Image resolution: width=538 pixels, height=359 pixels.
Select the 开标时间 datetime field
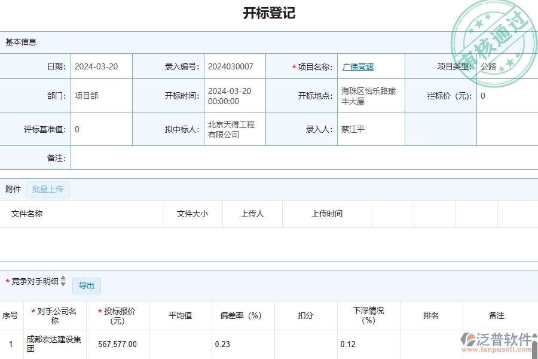pyautogui.click(x=233, y=96)
